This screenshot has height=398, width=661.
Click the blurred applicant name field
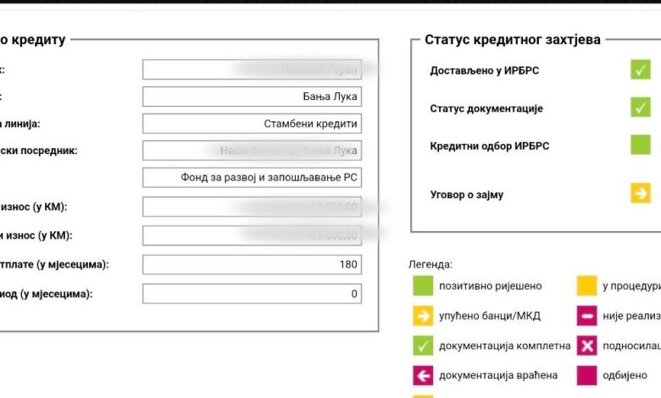click(252, 69)
